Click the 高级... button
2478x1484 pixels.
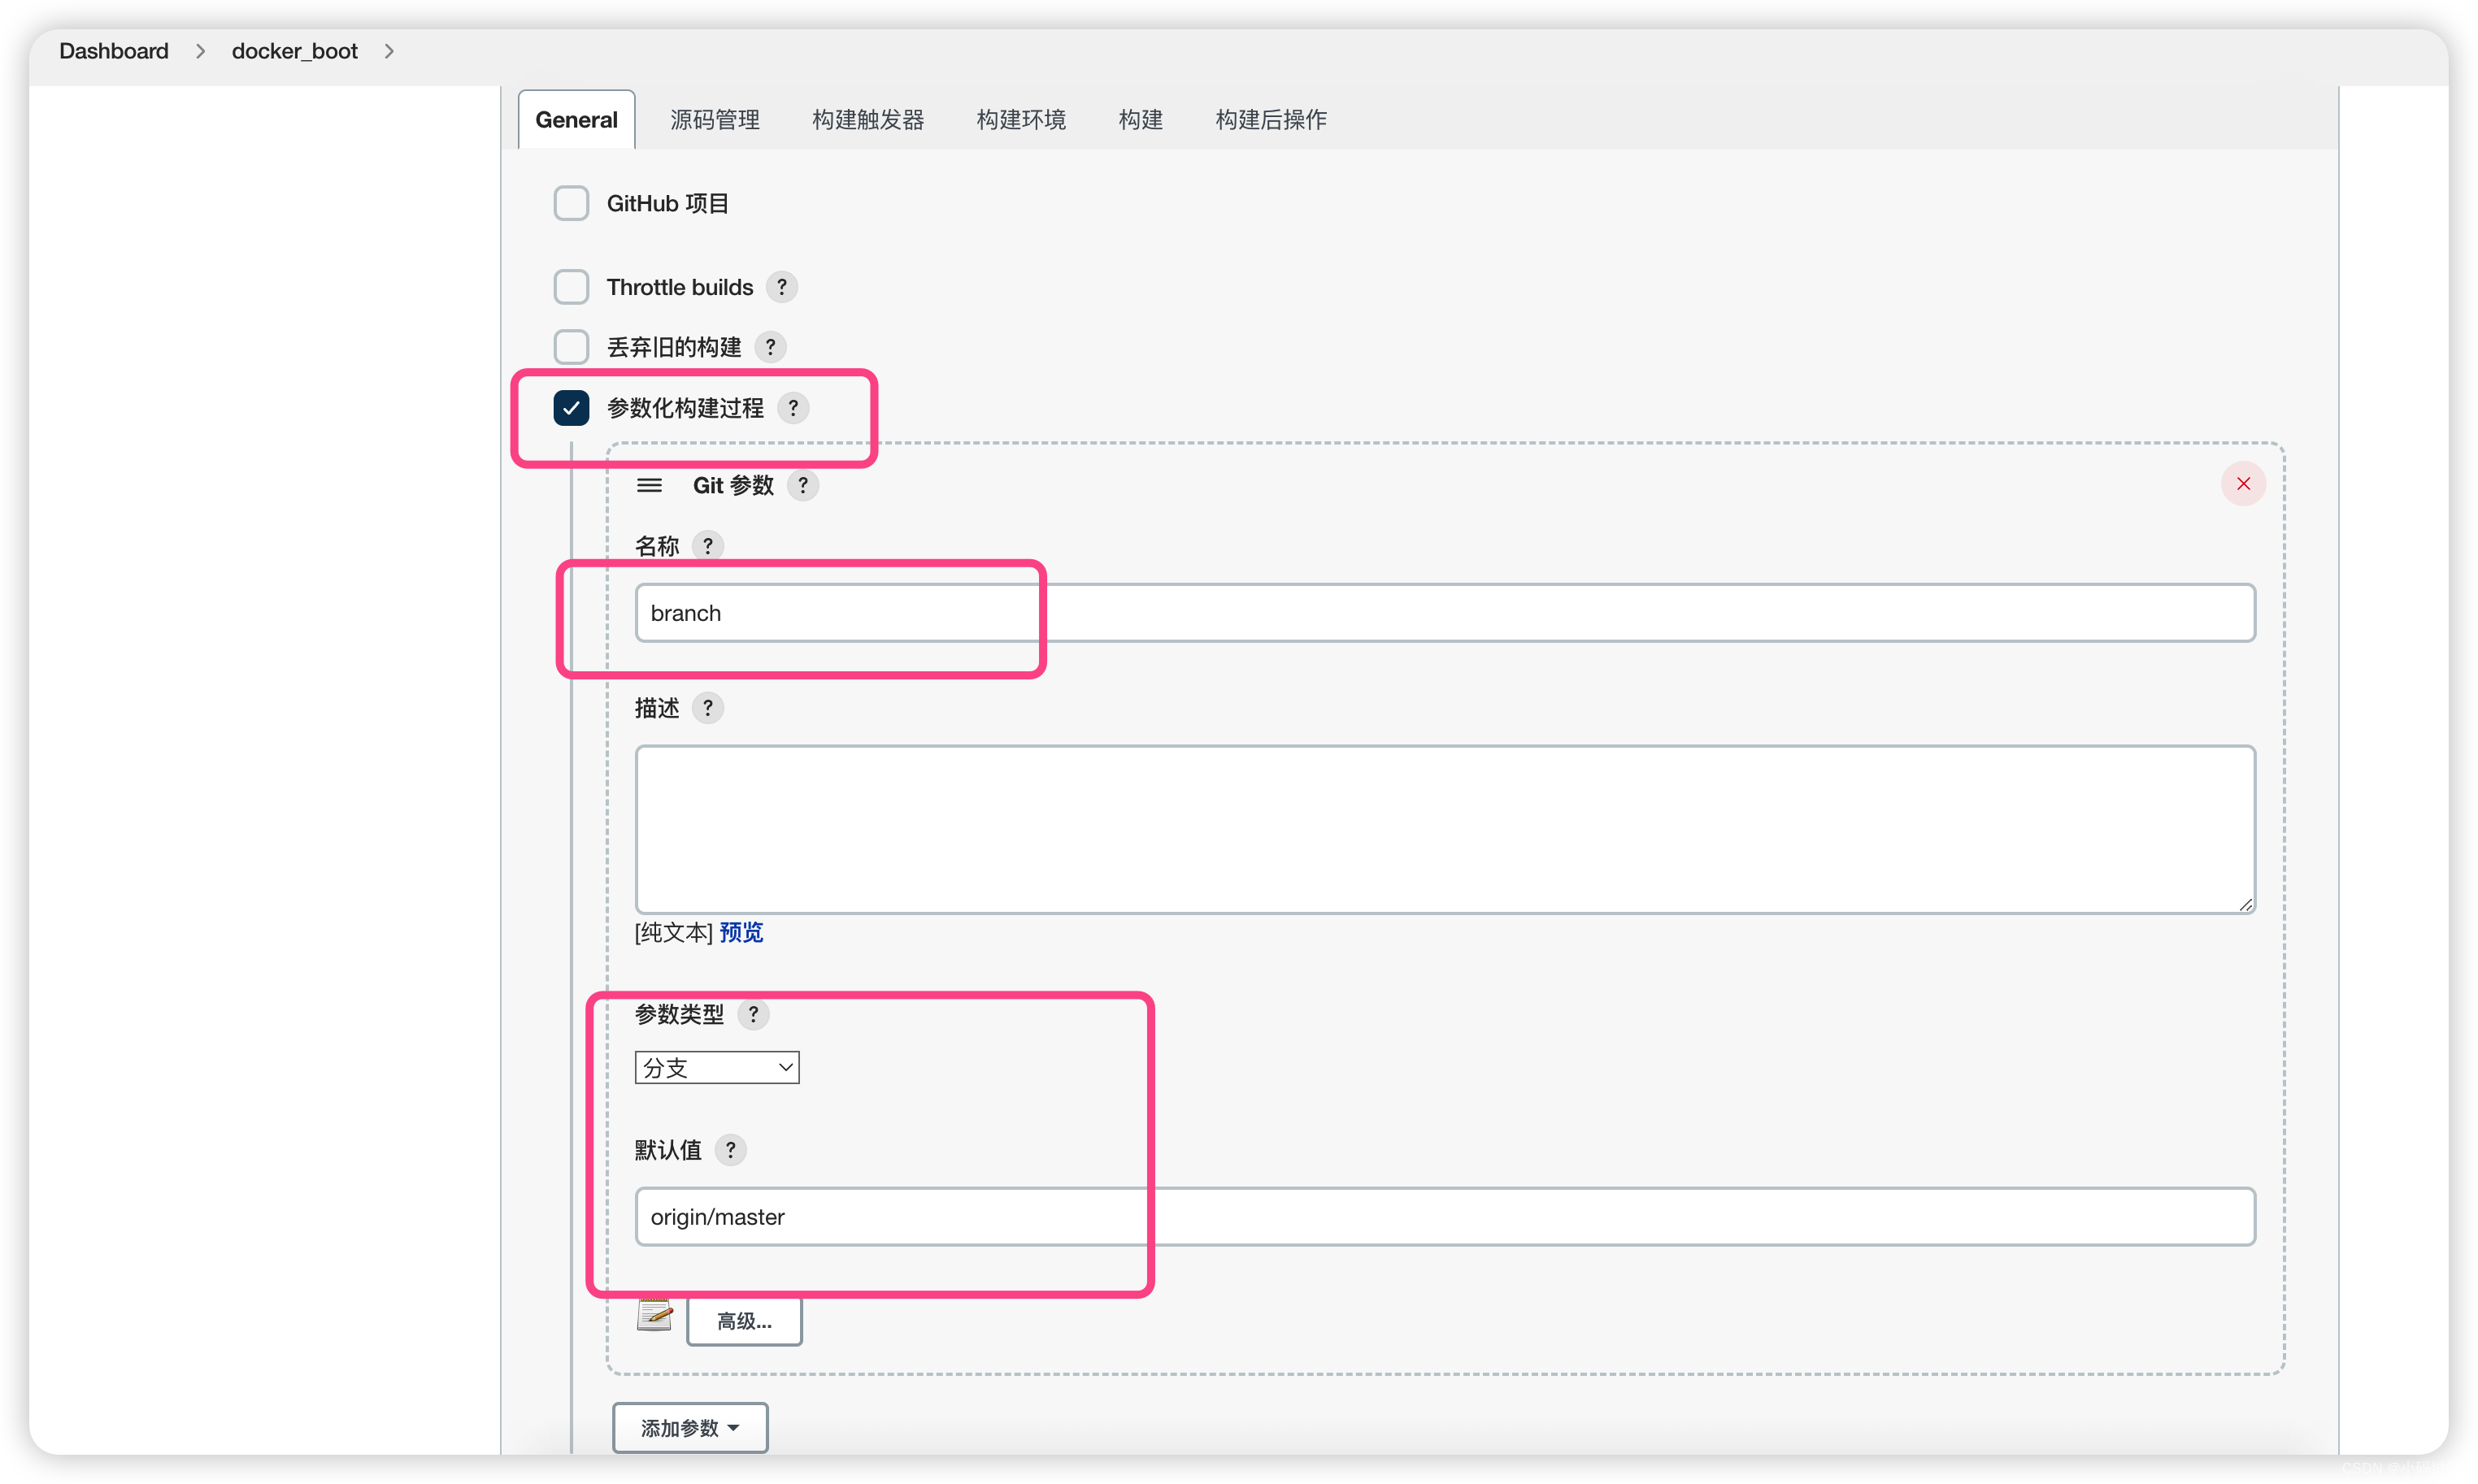[x=745, y=1321]
